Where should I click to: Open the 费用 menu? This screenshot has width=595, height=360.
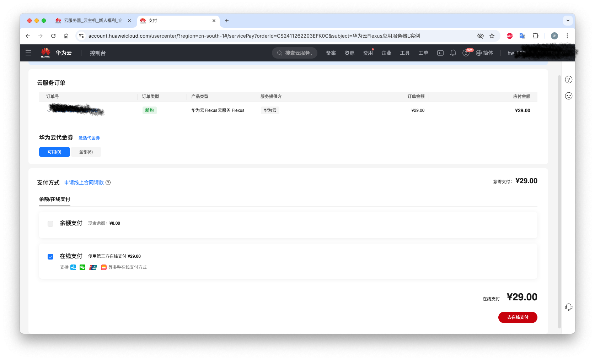pos(368,53)
